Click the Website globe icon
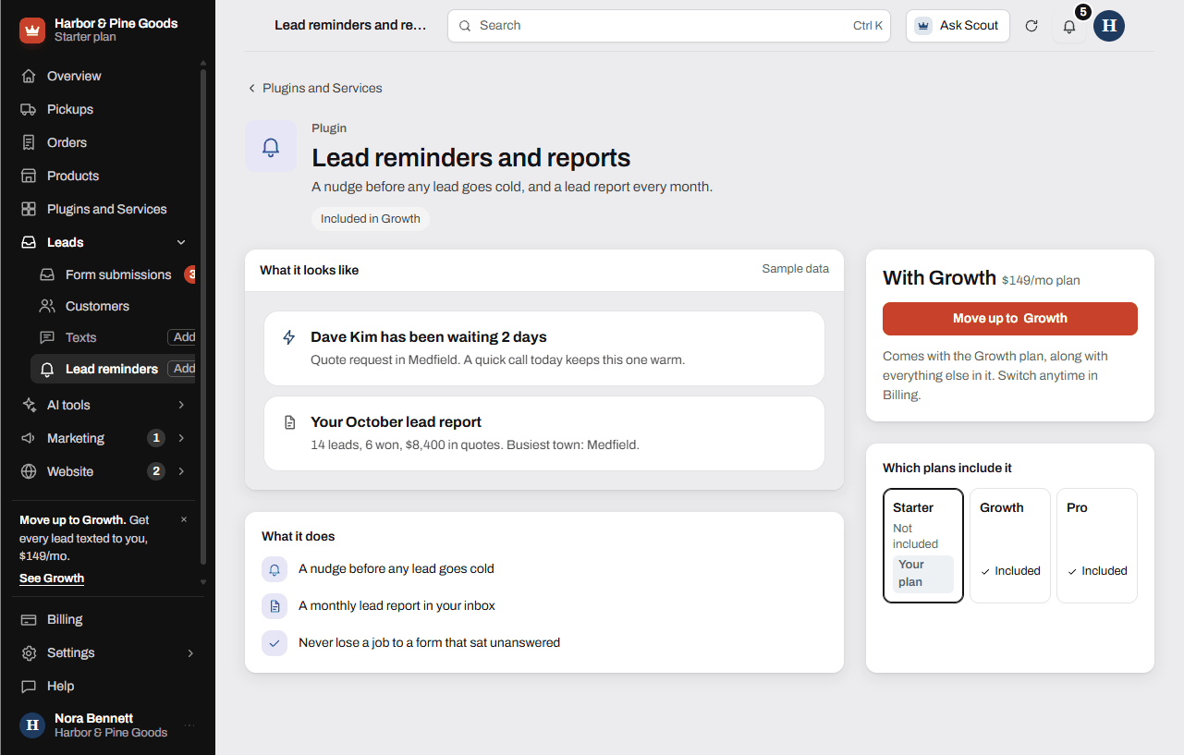Image resolution: width=1184 pixels, height=755 pixels. pyautogui.click(x=29, y=471)
